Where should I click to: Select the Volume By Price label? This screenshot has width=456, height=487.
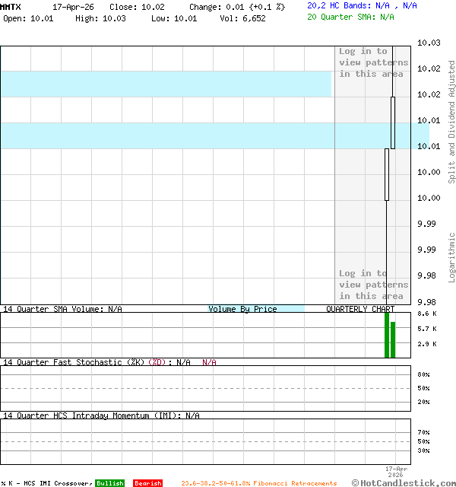243,309
